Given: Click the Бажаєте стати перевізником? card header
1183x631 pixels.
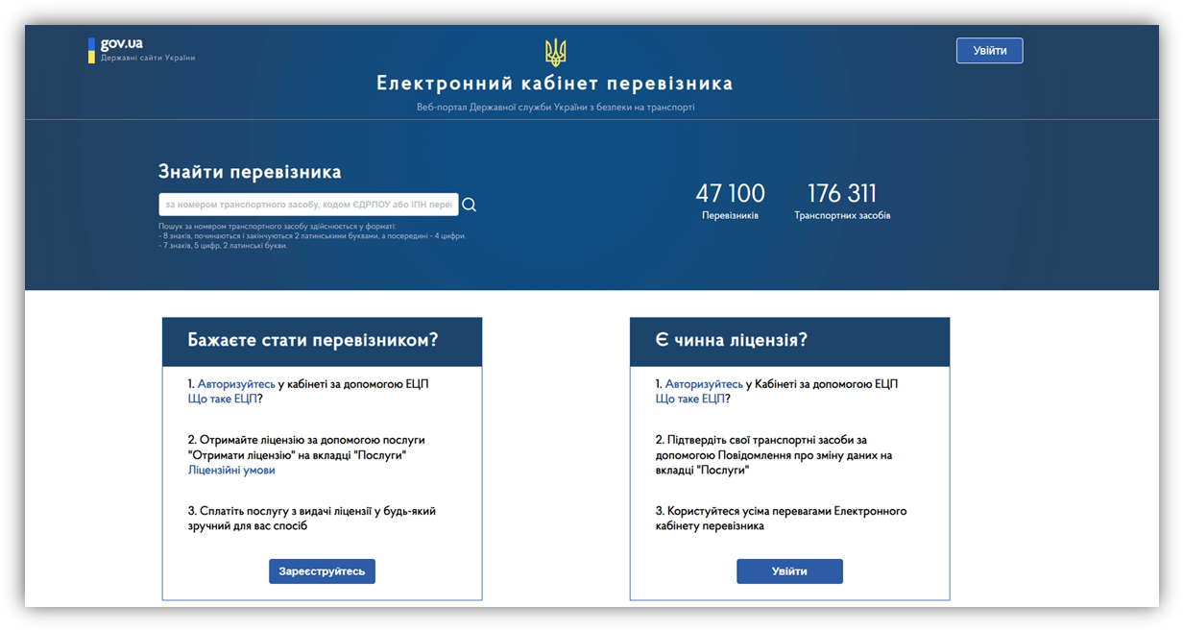Looking at the screenshot, I should click(322, 341).
